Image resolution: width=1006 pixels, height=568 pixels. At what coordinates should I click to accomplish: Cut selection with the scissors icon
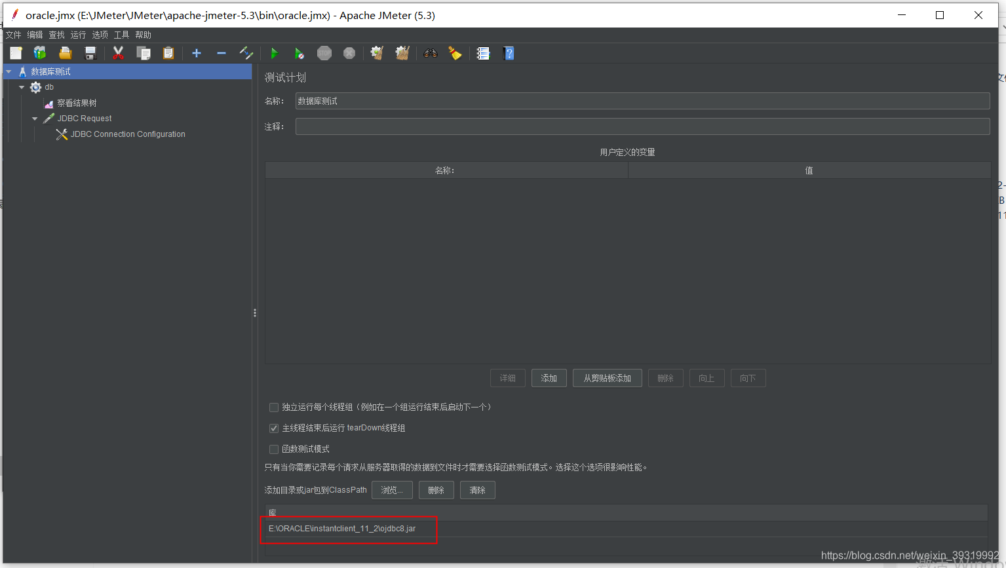click(118, 53)
